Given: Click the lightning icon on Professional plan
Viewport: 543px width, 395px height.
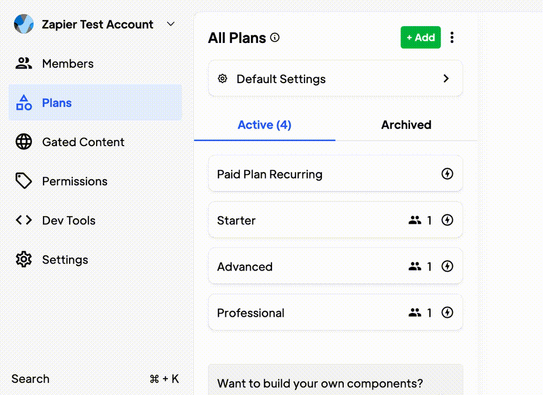Looking at the screenshot, I should [447, 313].
